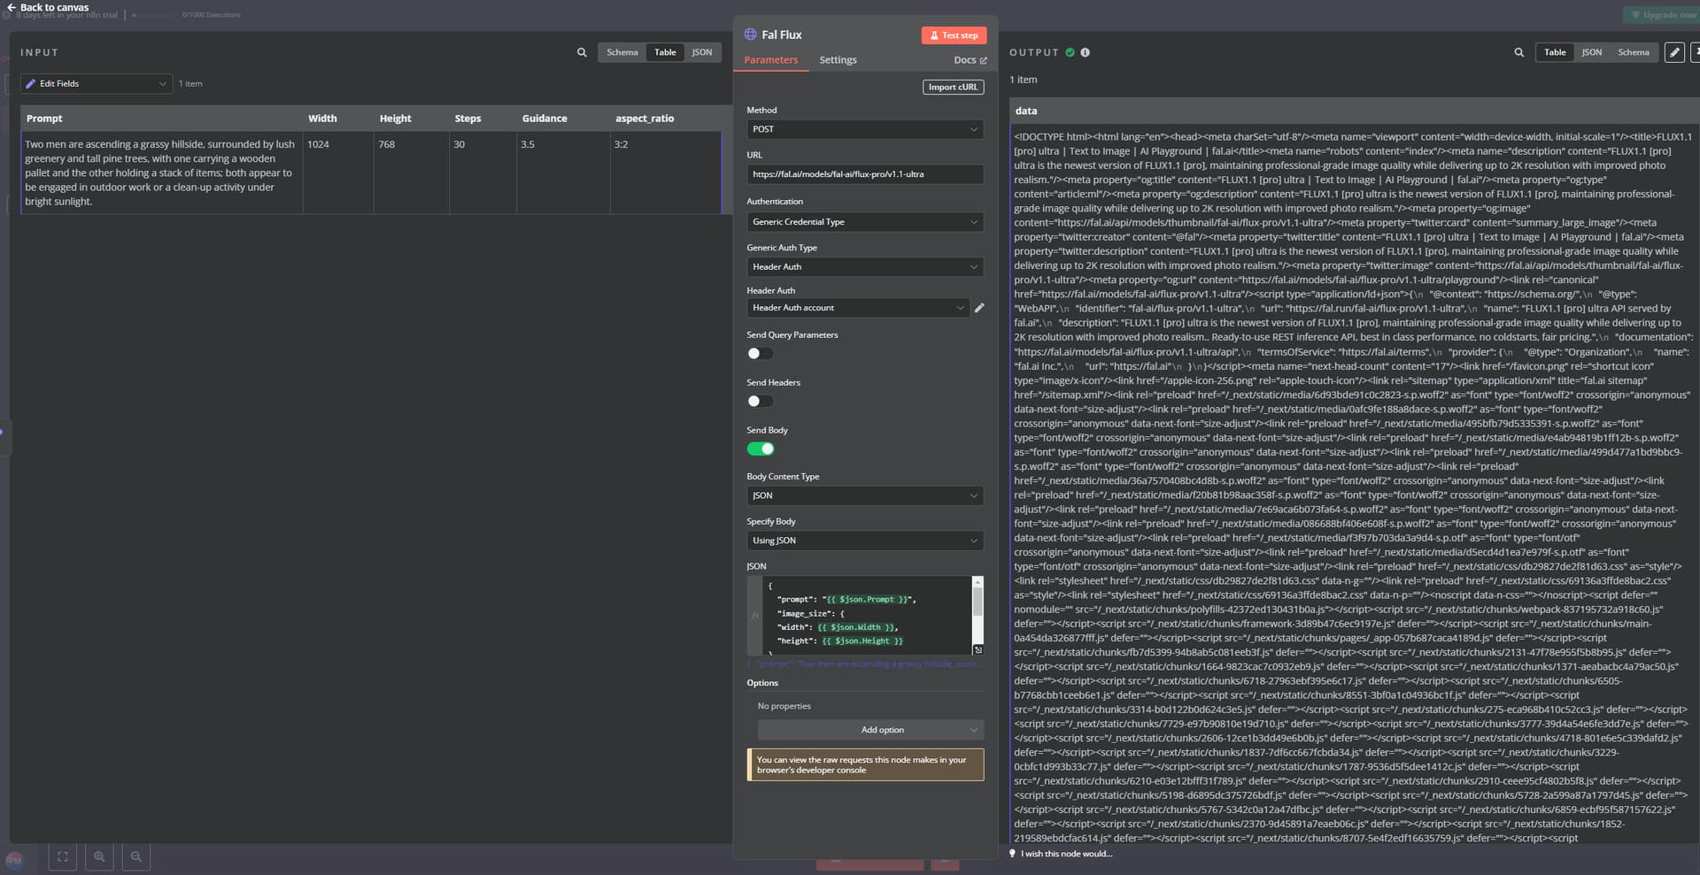The width and height of the screenshot is (1700, 875).
Task: Open the Settings tab
Action: tap(838, 60)
